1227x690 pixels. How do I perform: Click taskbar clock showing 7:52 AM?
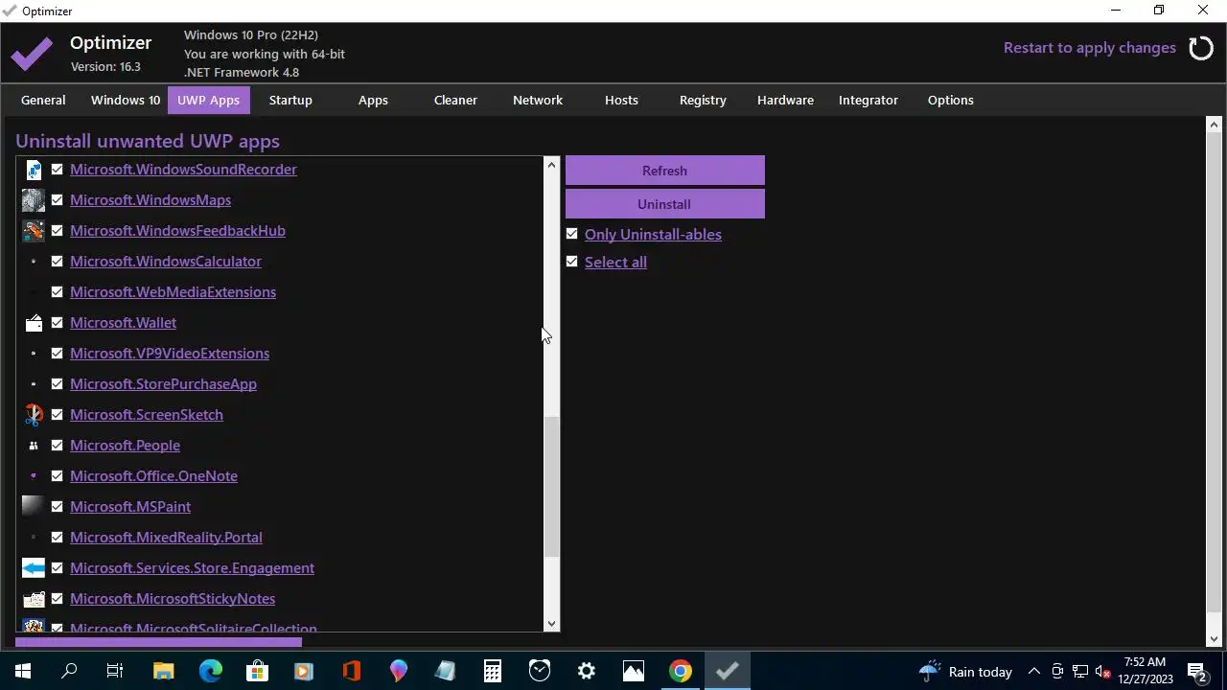(1145, 671)
